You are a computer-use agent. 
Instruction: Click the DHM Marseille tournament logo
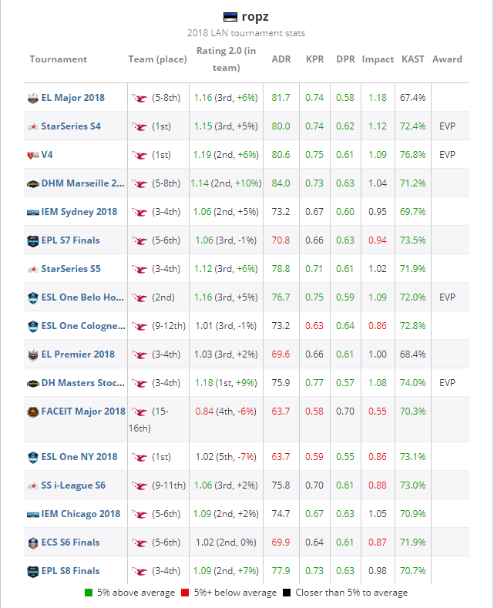tap(33, 184)
